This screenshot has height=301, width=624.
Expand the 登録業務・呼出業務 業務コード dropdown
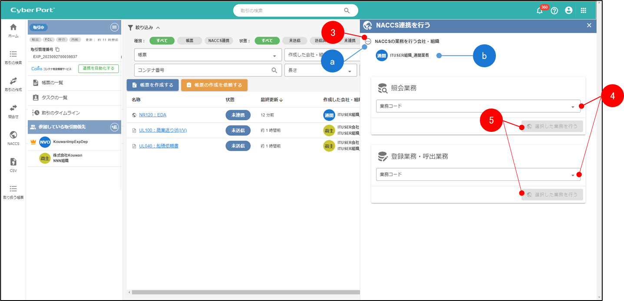tap(478, 174)
